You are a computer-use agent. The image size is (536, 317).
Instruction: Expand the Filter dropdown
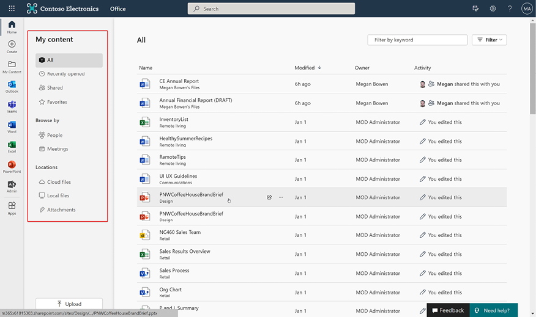[489, 40]
